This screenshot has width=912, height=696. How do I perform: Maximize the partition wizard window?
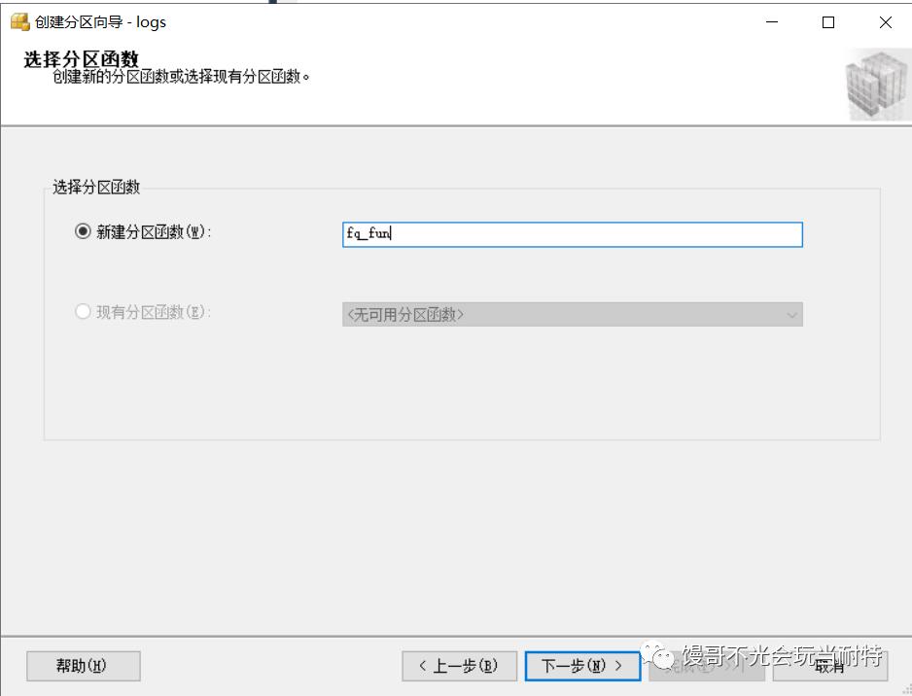click(828, 22)
